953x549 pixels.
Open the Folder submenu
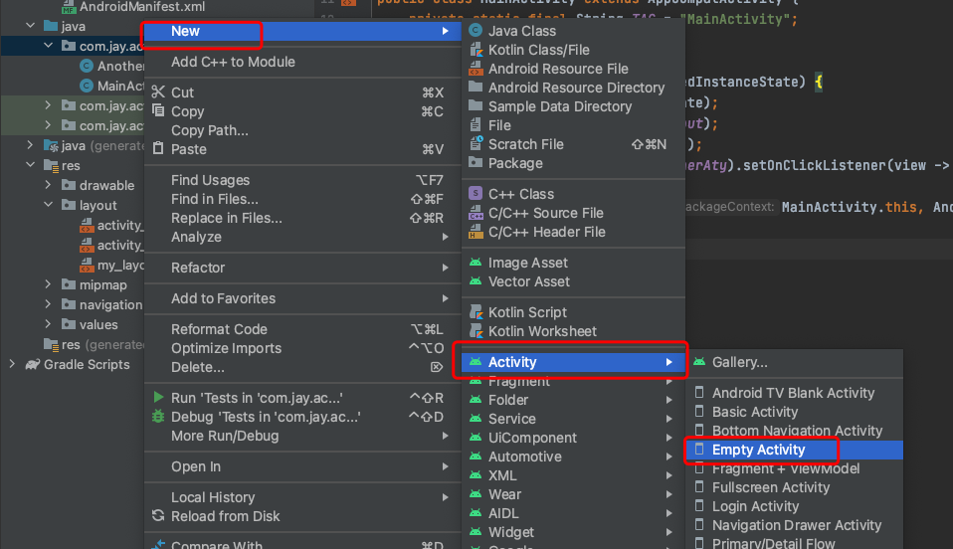click(x=573, y=400)
